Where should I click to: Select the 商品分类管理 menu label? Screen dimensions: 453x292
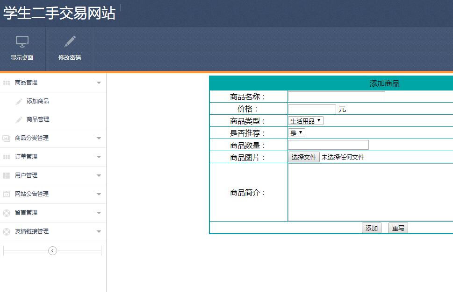(32, 138)
